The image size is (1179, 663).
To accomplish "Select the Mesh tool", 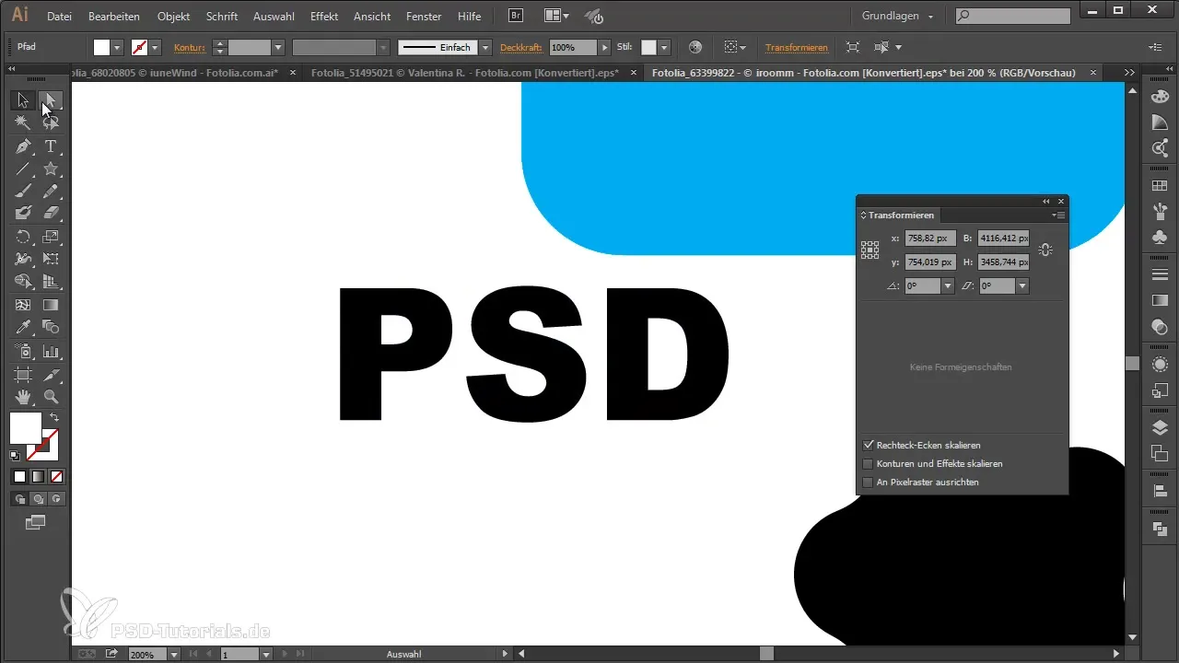I will tap(23, 305).
